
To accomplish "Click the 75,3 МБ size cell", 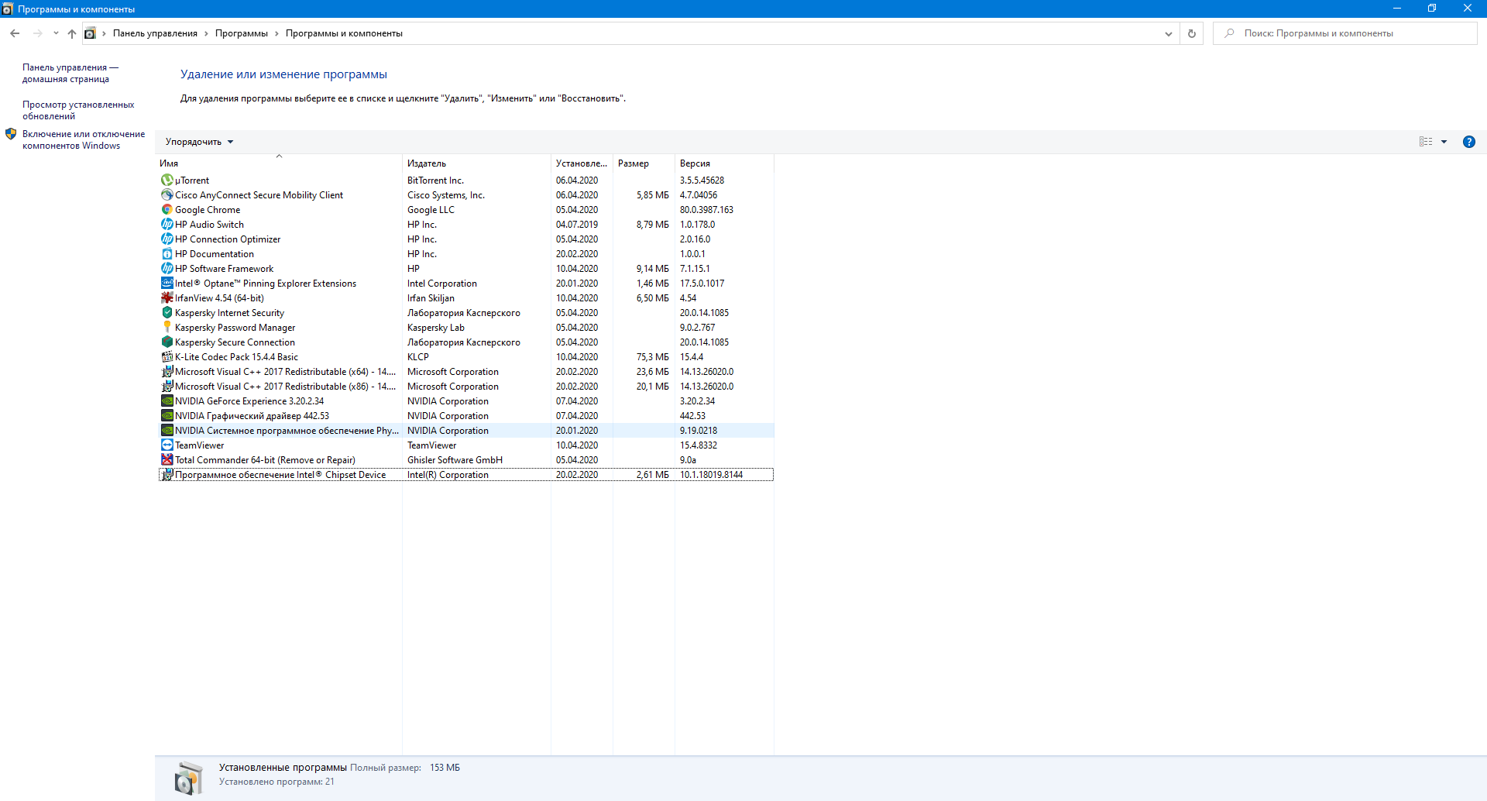I will (x=653, y=357).
